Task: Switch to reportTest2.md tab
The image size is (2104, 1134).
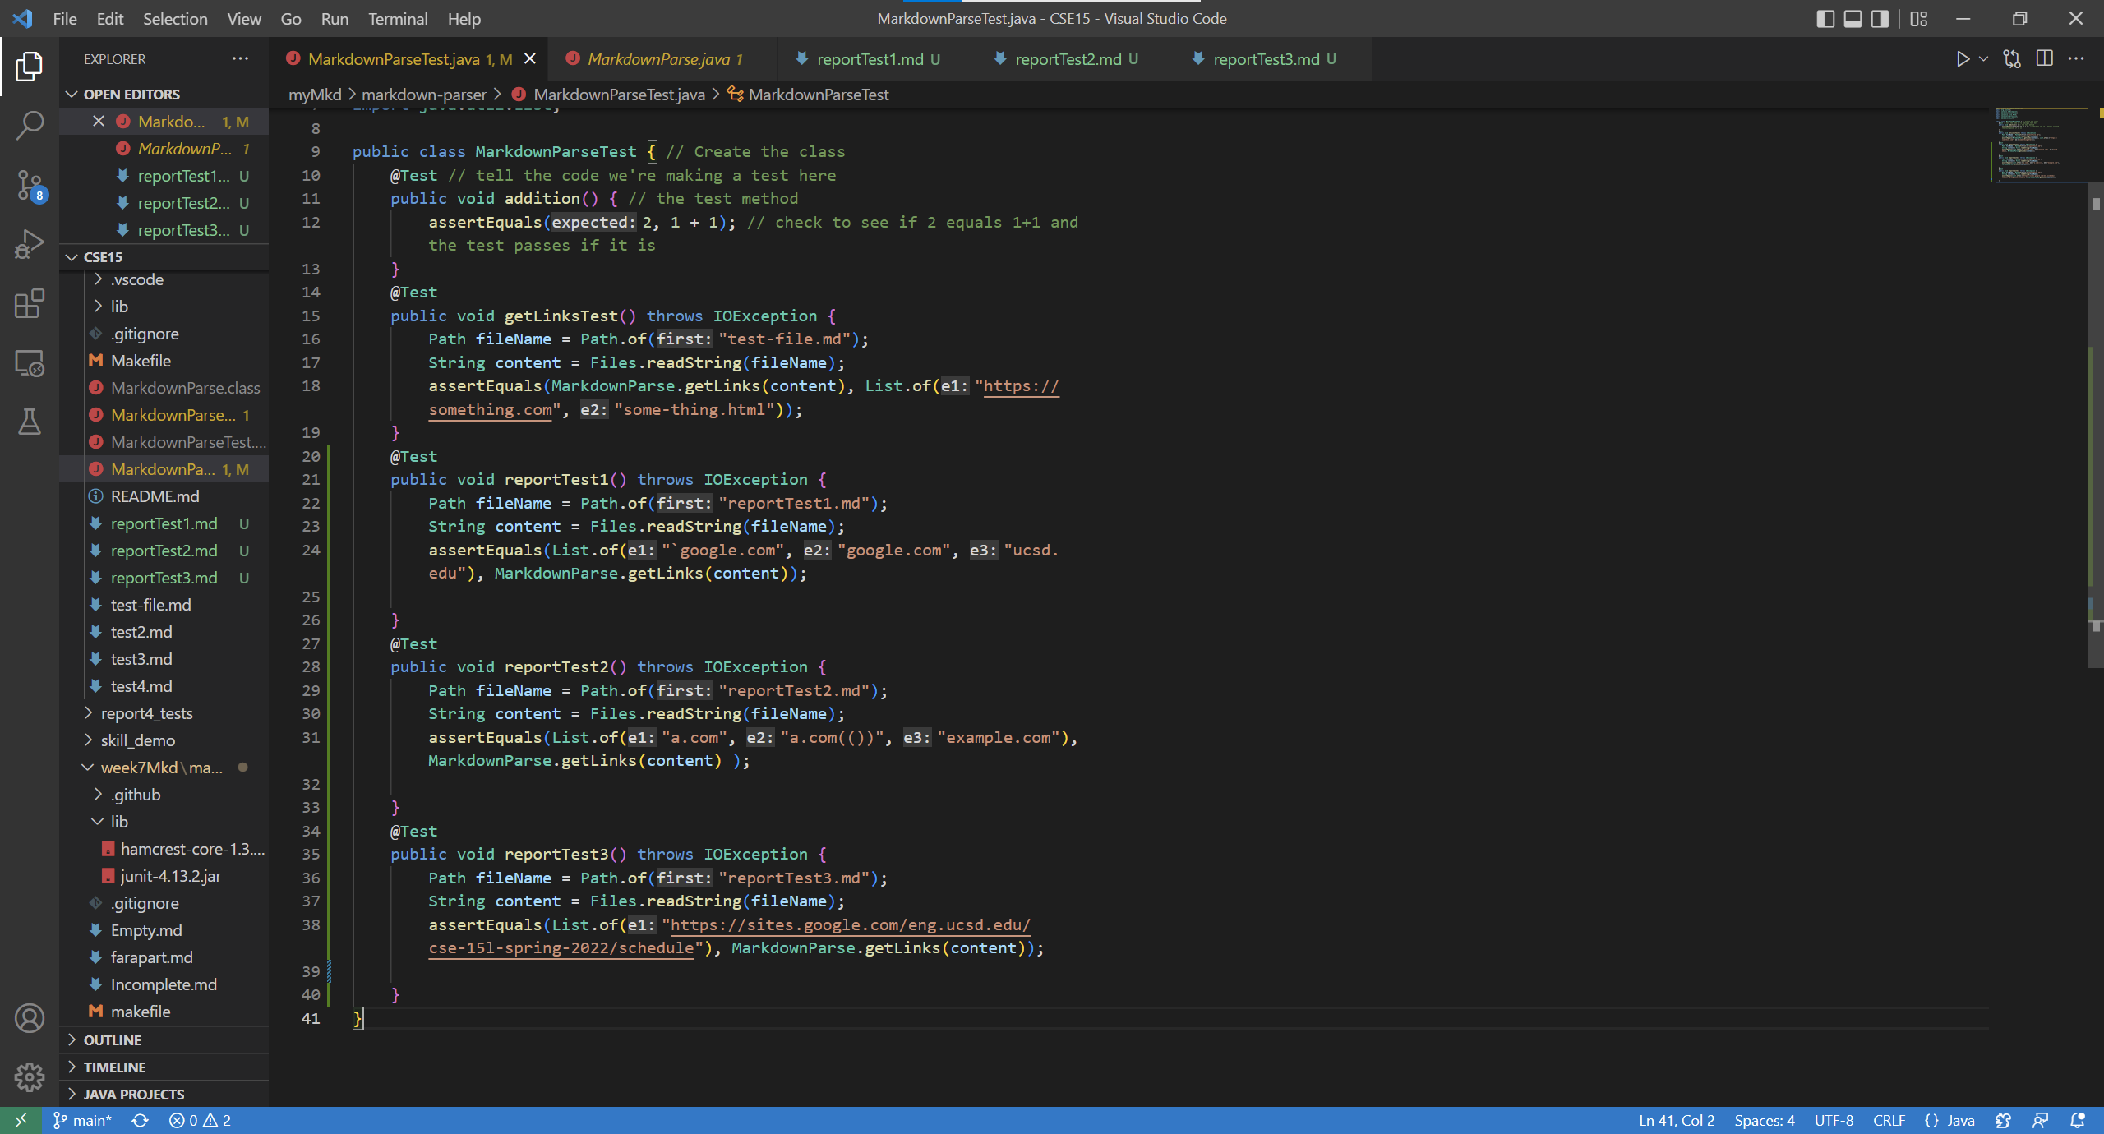Action: (1067, 59)
